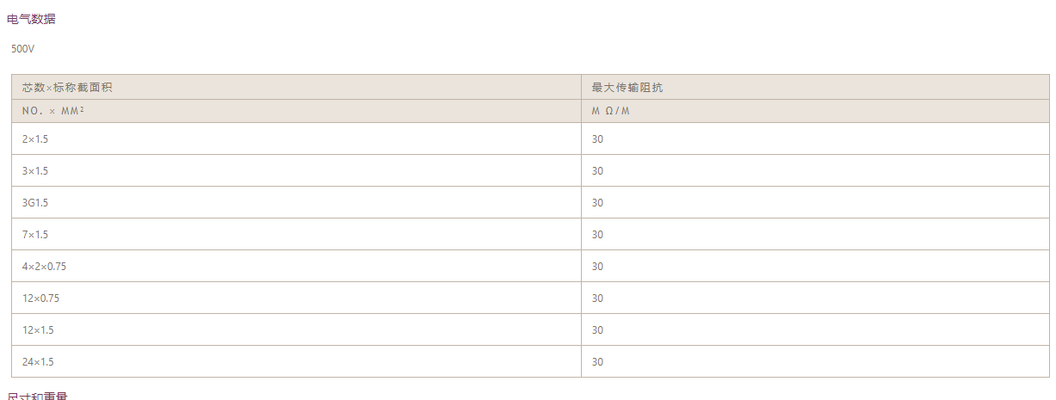The height and width of the screenshot is (400, 1056).
Task: Click the 尺寸和重量 heading at the bottom
Action: [37, 396]
